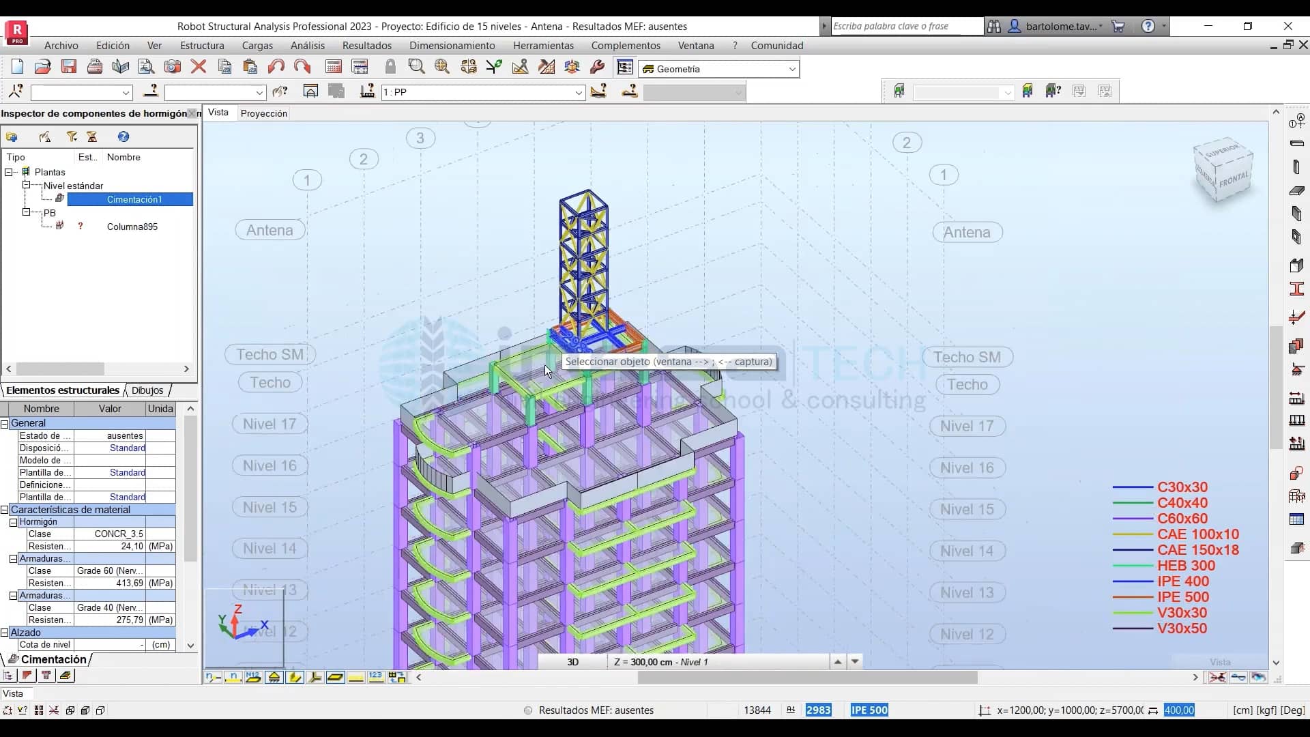
Task: Click the node definition icon in the right panel
Action: click(x=1298, y=121)
